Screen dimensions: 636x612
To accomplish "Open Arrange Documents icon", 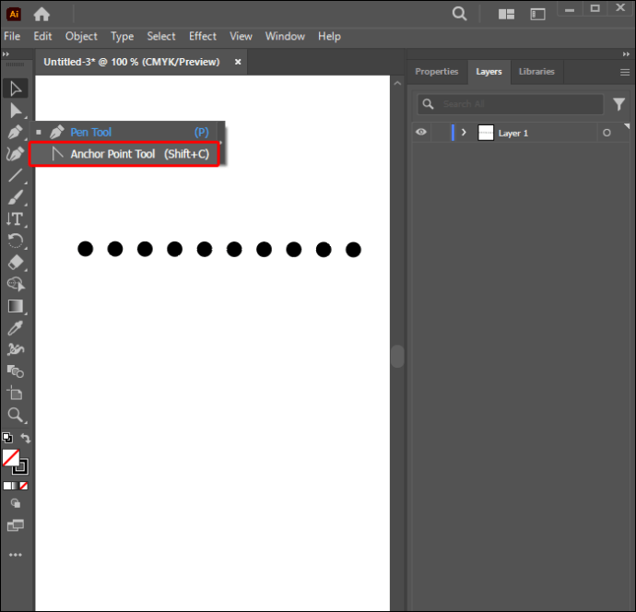I will [x=506, y=14].
